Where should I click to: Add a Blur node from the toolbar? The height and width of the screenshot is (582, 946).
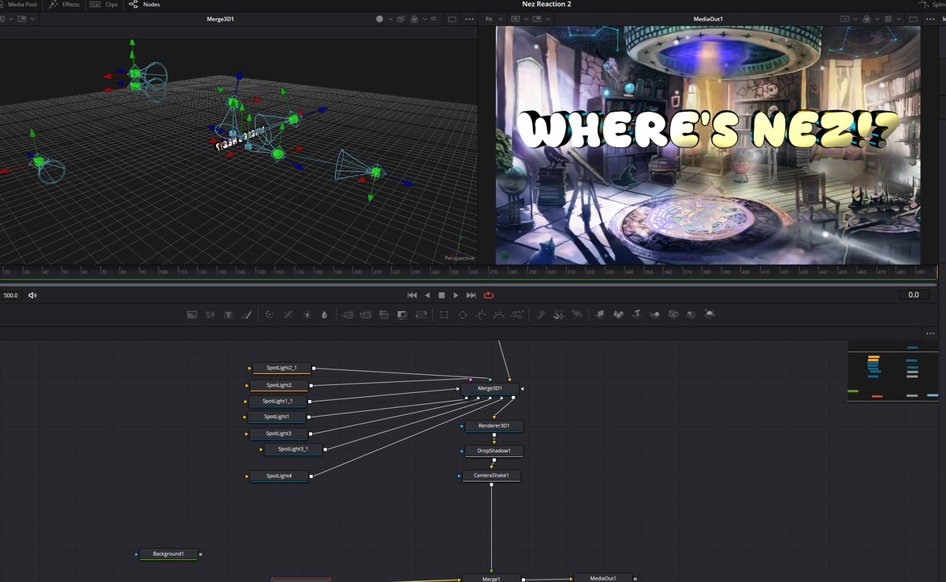tap(325, 315)
